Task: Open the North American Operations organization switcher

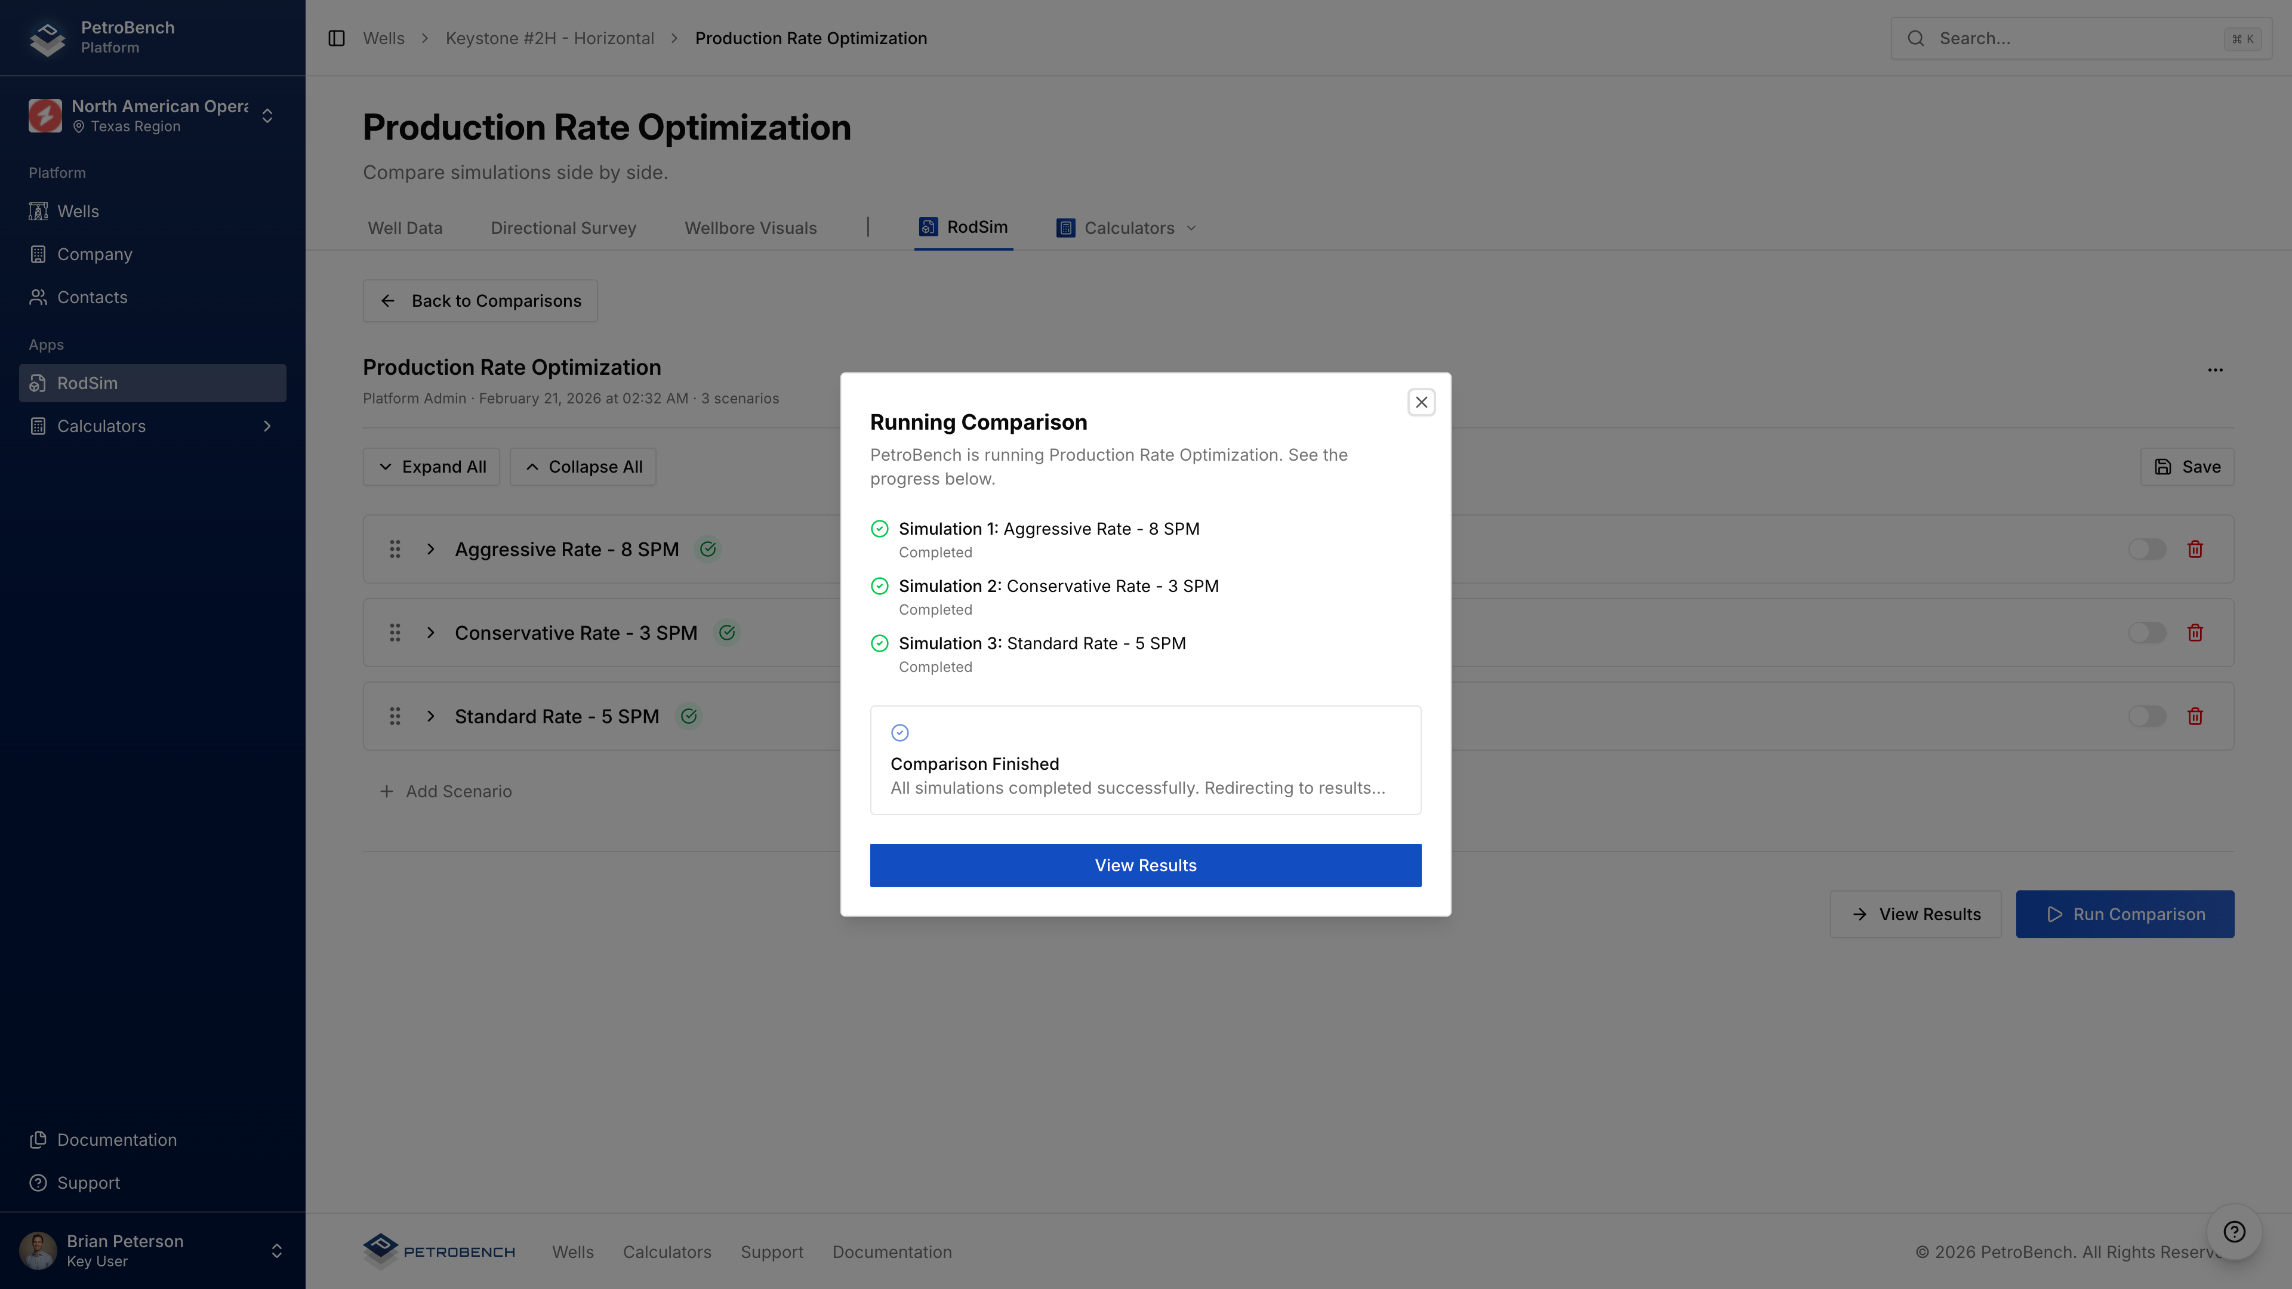Action: tap(152, 116)
